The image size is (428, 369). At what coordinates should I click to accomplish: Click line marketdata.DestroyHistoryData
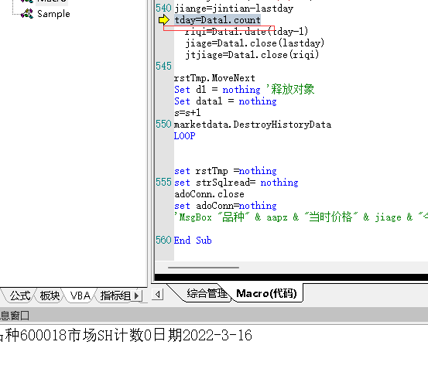253,125
